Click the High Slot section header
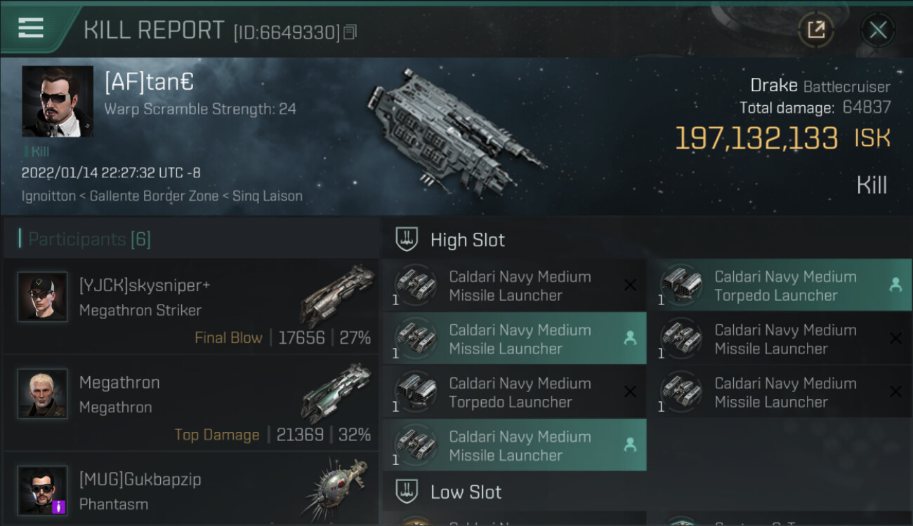This screenshot has height=526, width=913. tap(467, 240)
